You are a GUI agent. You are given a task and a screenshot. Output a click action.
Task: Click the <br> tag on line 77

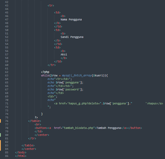(38, 125)
